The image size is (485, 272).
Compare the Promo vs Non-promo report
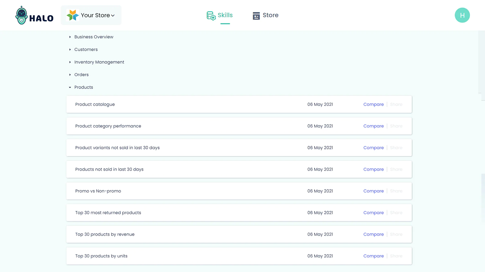373,191
